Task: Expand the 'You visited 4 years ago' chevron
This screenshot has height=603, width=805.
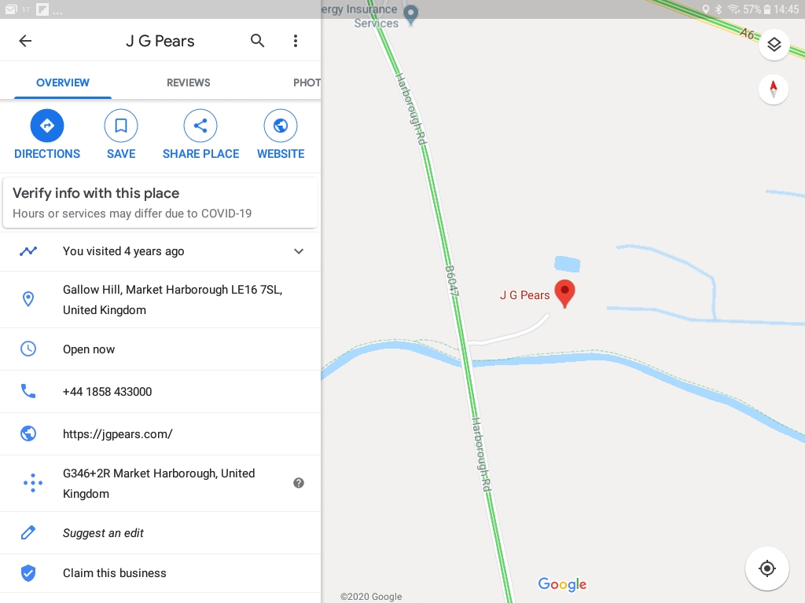Action: pyautogui.click(x=299, y=251)
